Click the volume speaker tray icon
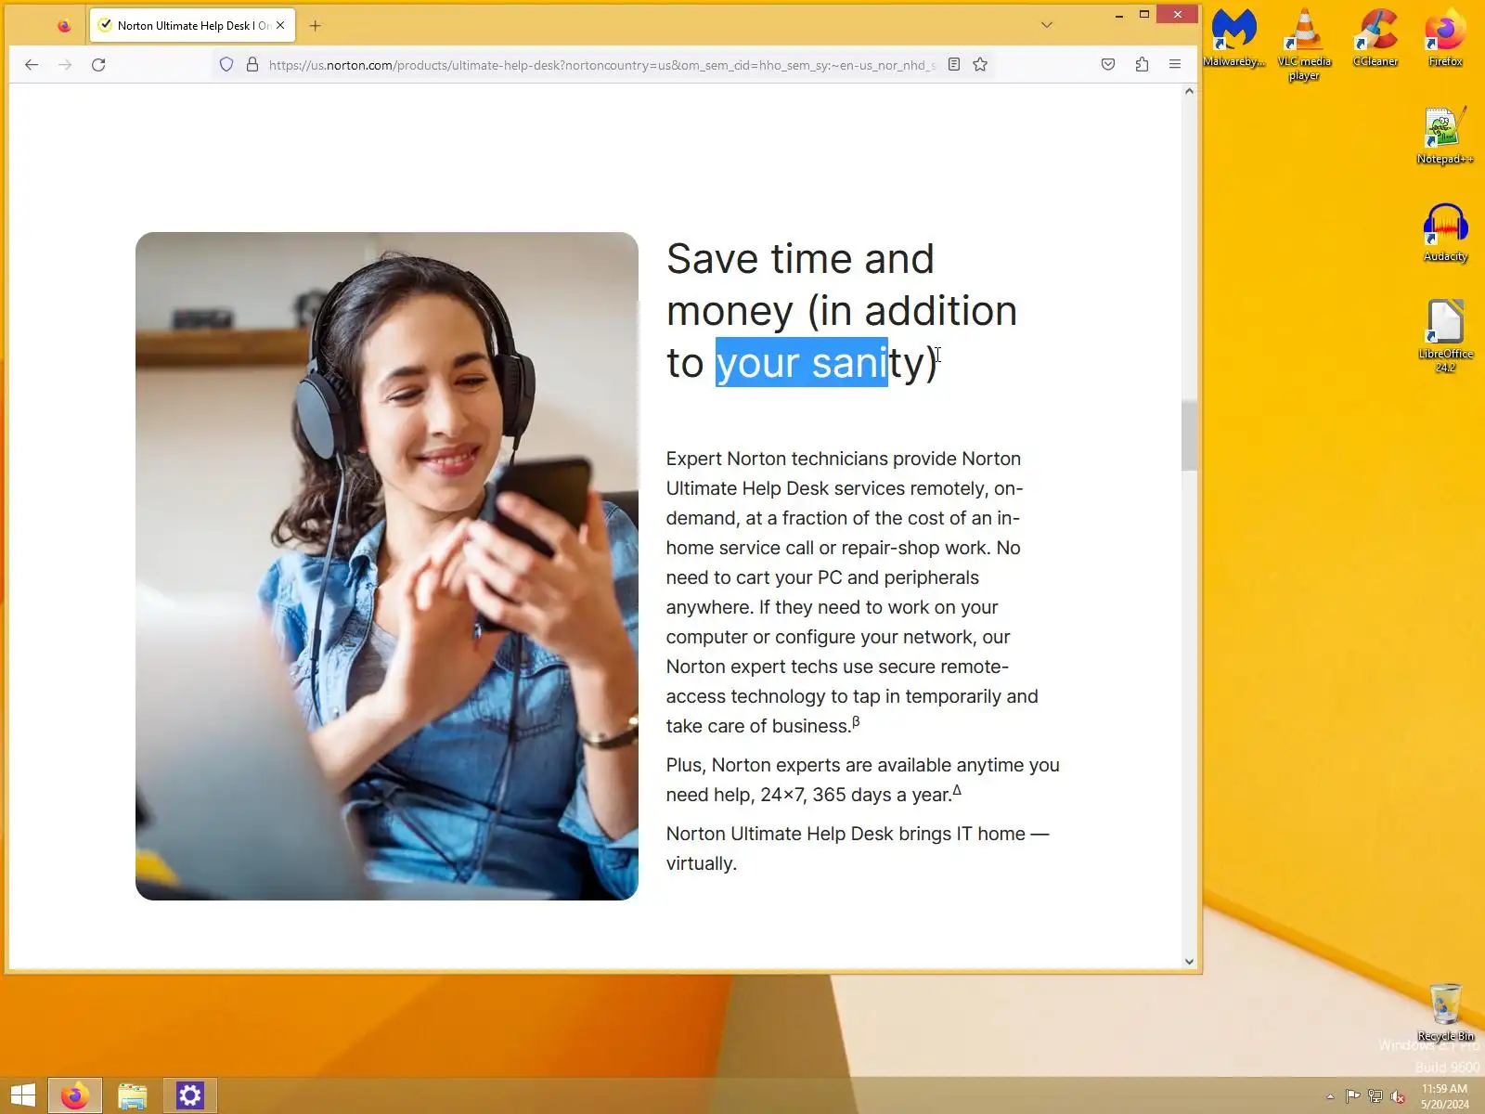 coord(1397,1096)
